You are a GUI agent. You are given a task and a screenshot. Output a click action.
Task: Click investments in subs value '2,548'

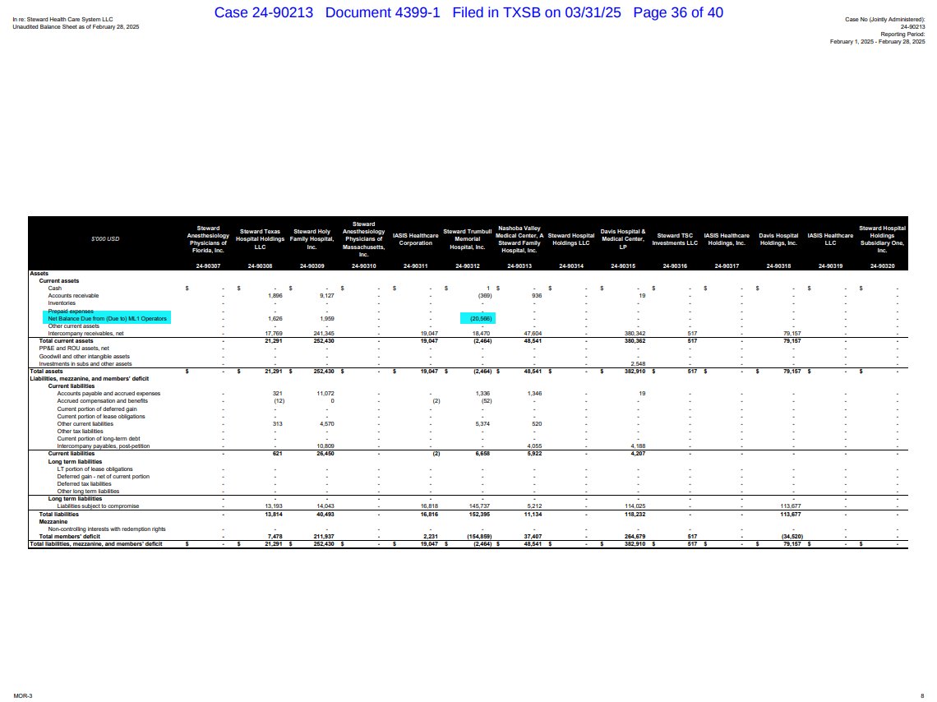pyautogui.click(x=638, y=364)
